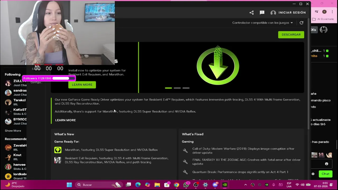Viewport: 338px width, 190px height.
Task: Click the microphone icon in system tray
Action: coord(274,185)
